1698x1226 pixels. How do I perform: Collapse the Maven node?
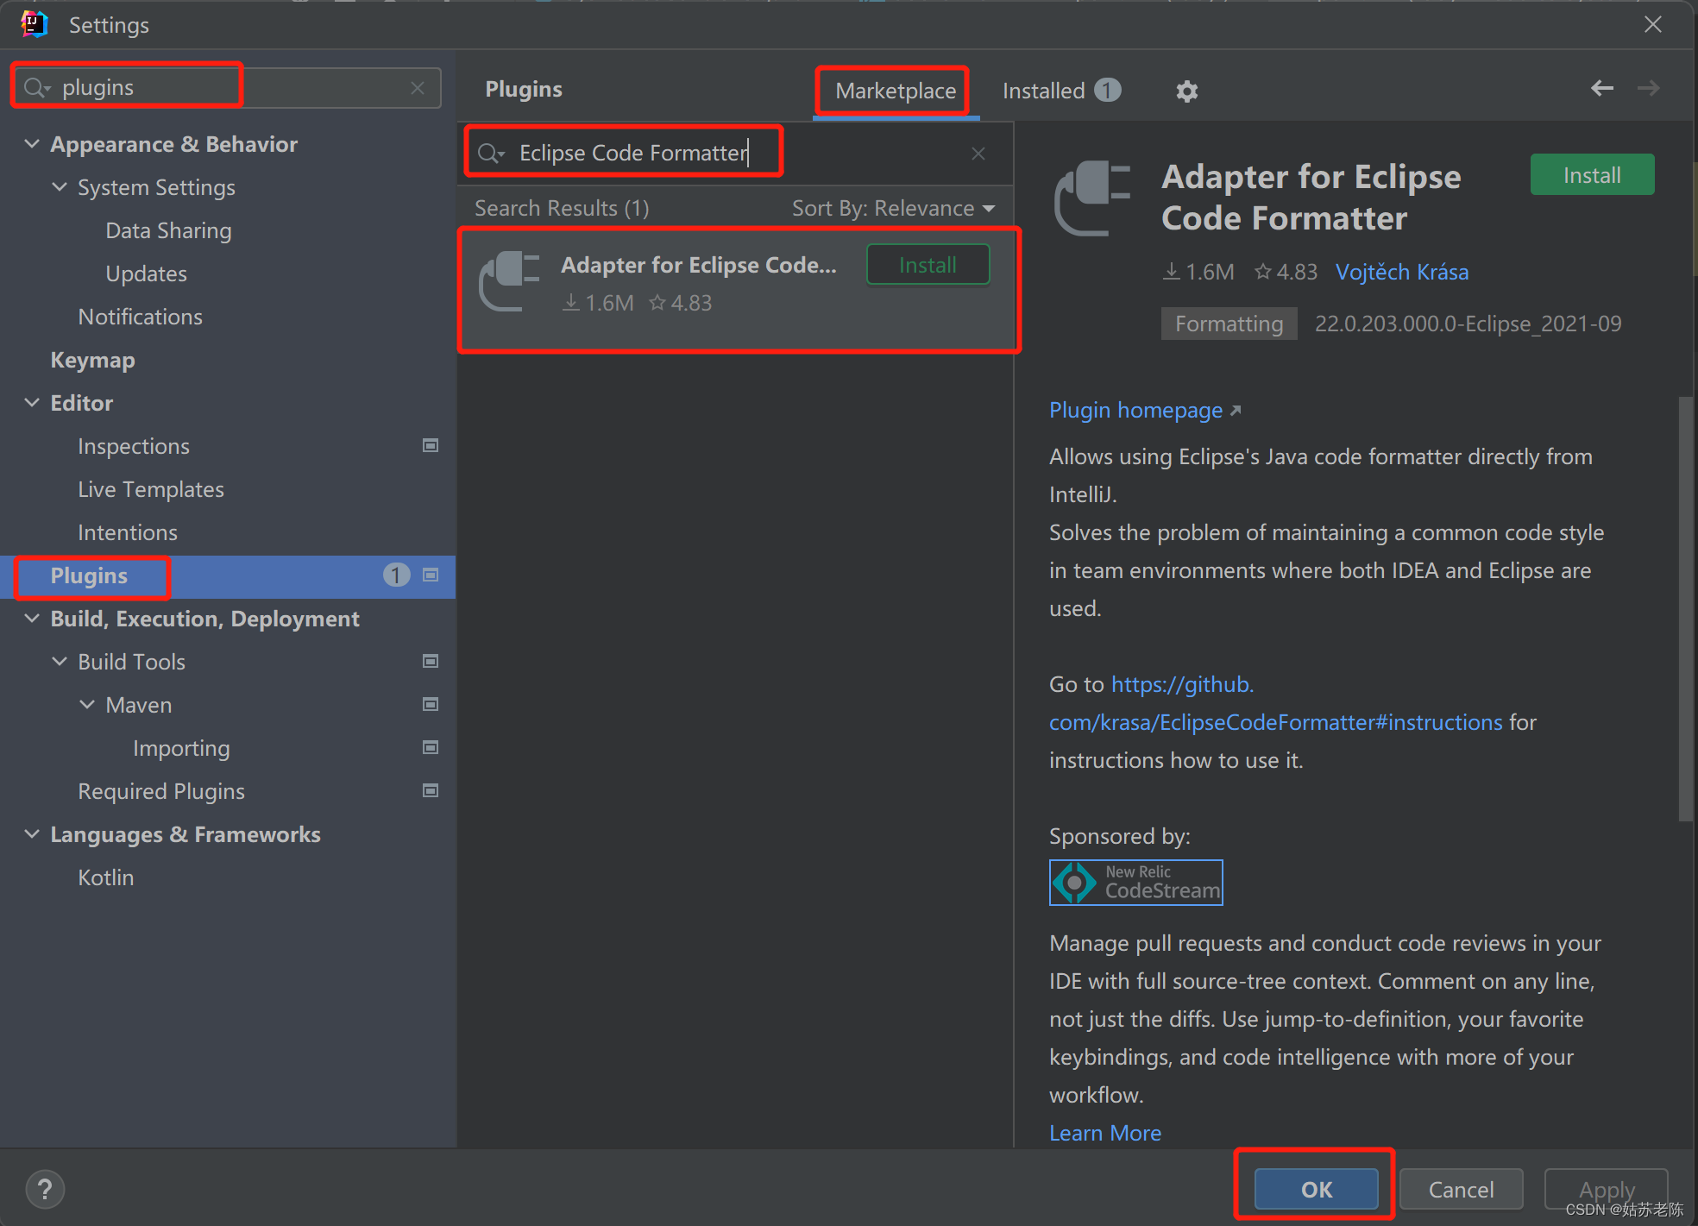point(87,704)
